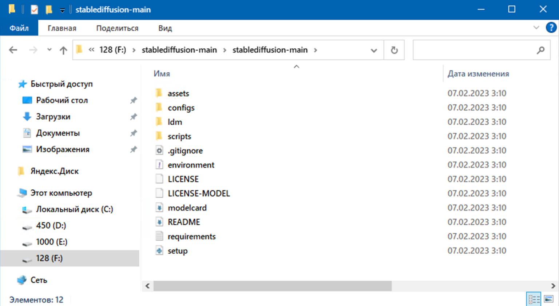Sort by Имя column header
Screen dimensions: 559x306
[x=162, y=74]
